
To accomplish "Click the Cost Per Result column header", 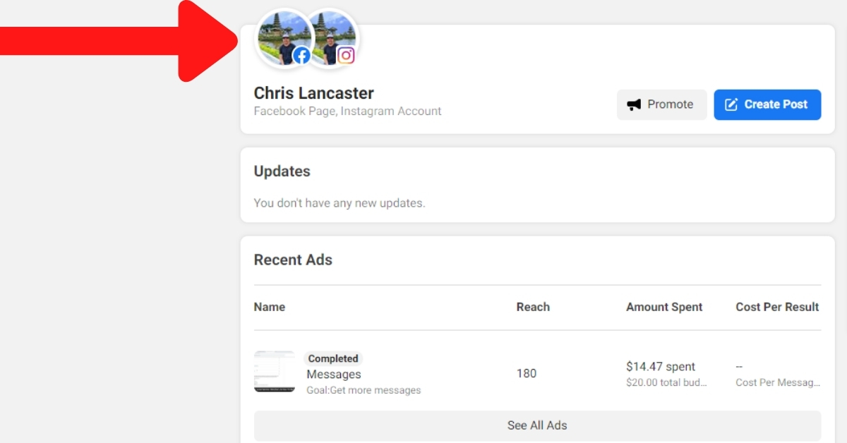I will 777,307.
